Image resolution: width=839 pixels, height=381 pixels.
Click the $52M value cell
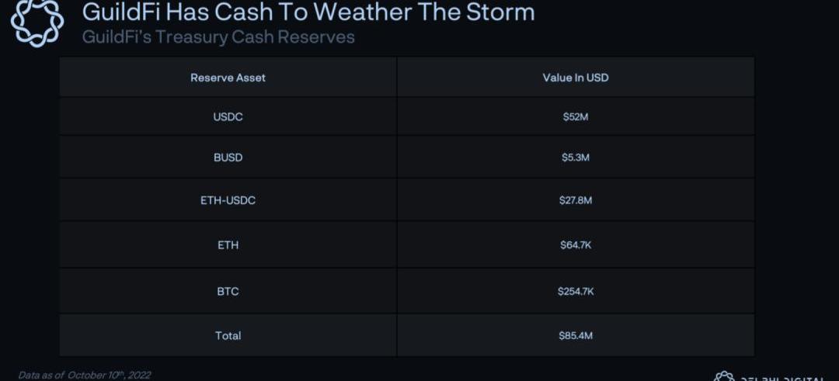(575, 117)
